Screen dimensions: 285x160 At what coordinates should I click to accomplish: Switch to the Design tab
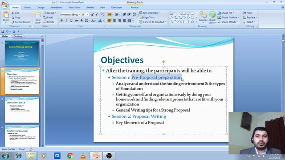(x=41, y=8)
